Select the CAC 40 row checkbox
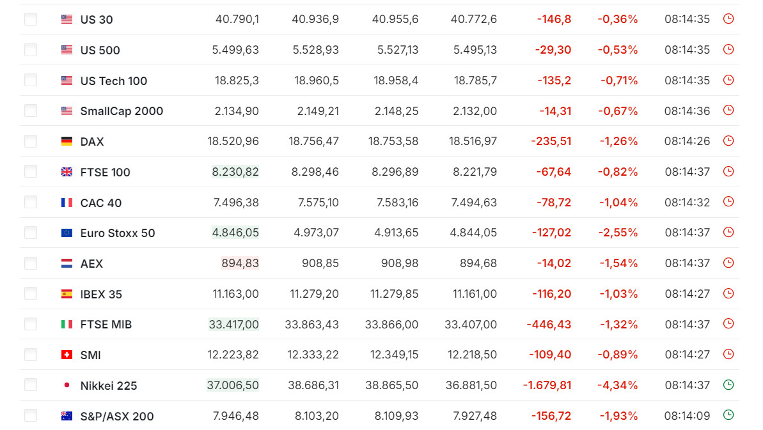 tap(31, 203)
